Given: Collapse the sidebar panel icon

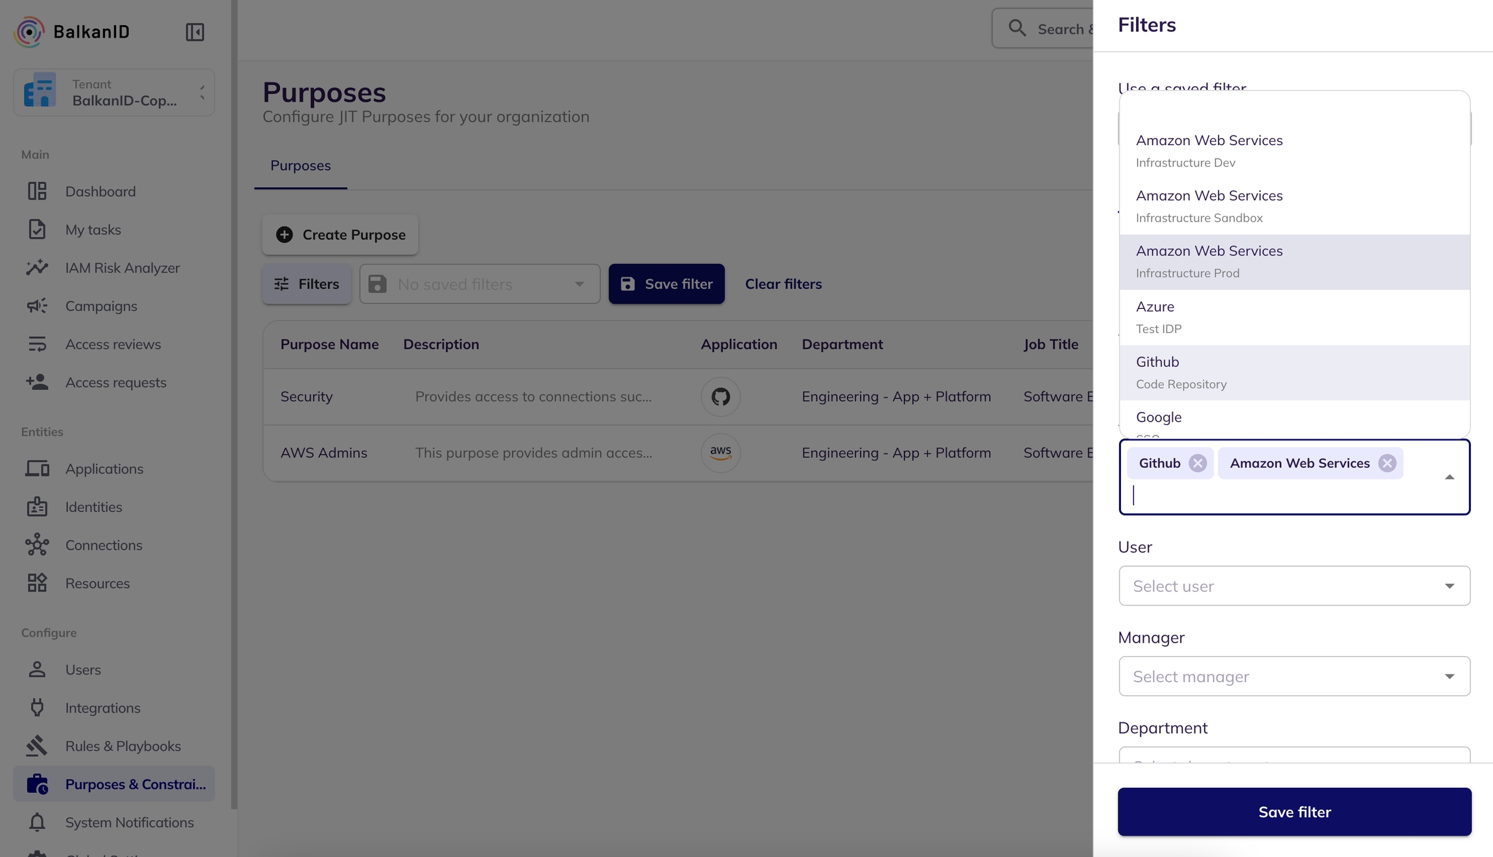Looking at the screenshot, I should point(194,32).
